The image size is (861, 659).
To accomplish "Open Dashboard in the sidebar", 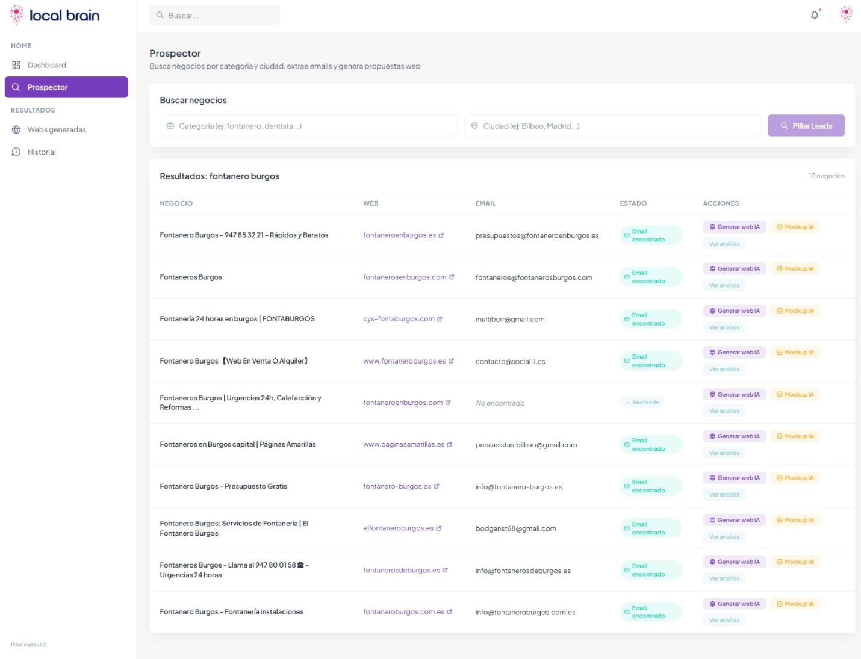I will tap(46, 65).
